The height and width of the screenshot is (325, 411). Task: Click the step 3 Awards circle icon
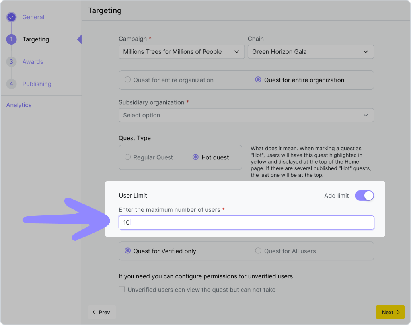coord(11,62)
